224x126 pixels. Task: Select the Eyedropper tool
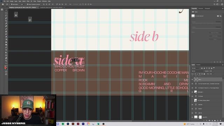[x=6, y=23]
